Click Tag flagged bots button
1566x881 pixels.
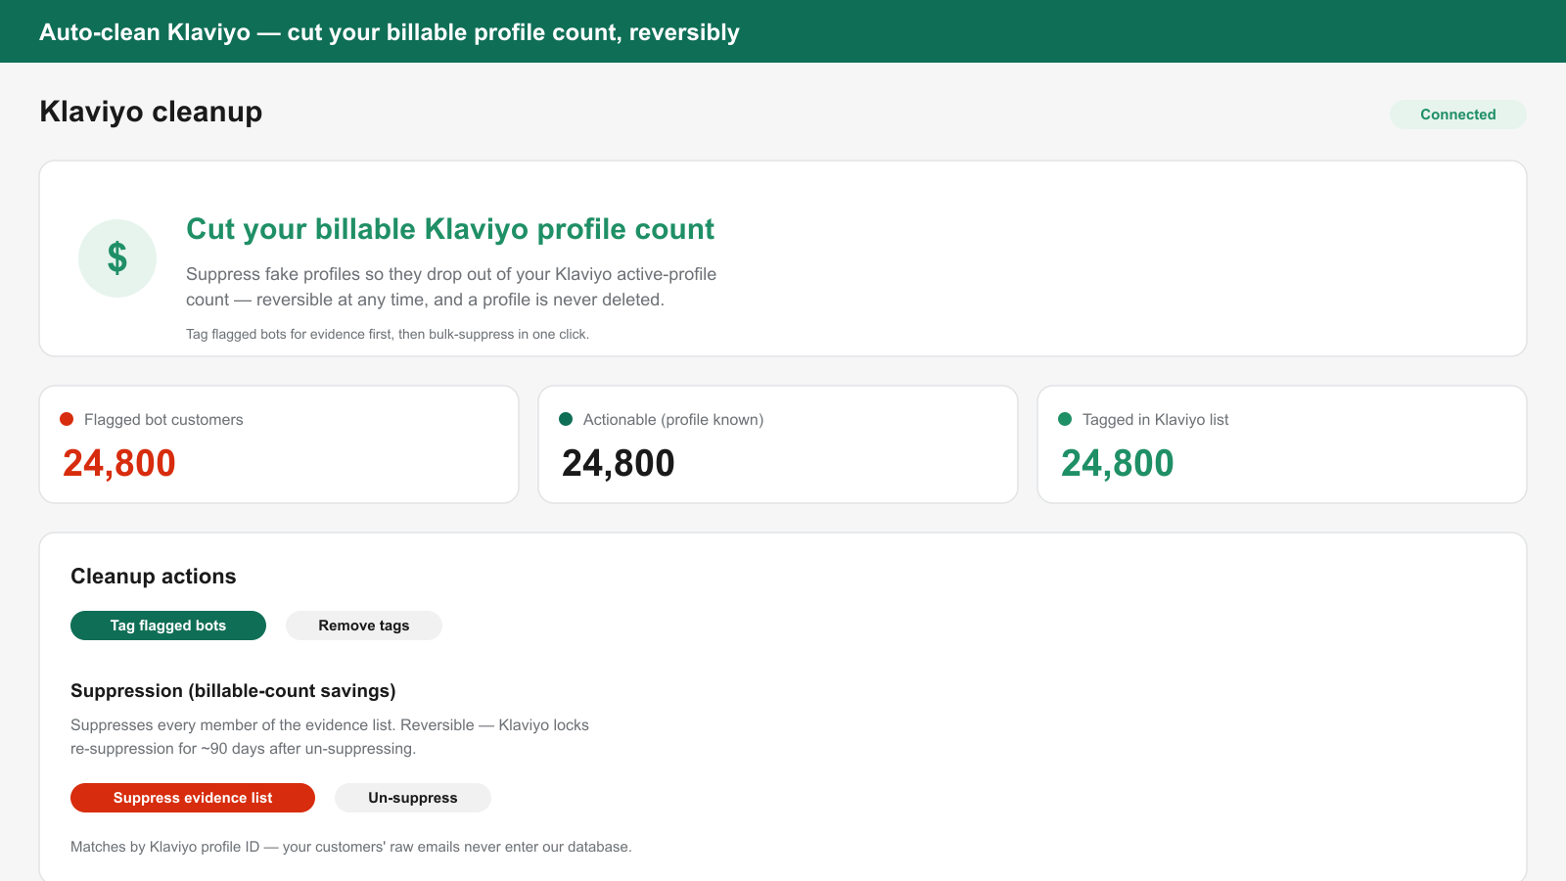coord(168,626)
